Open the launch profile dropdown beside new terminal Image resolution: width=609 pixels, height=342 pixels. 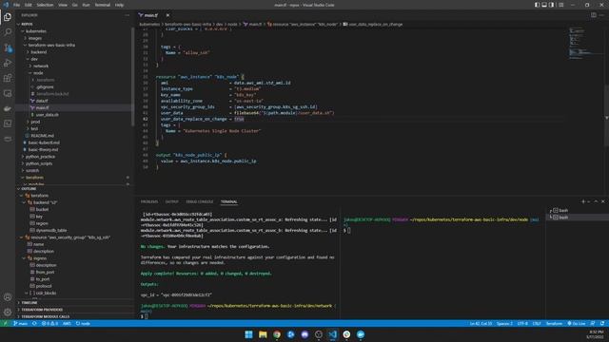tap(588, 201)
